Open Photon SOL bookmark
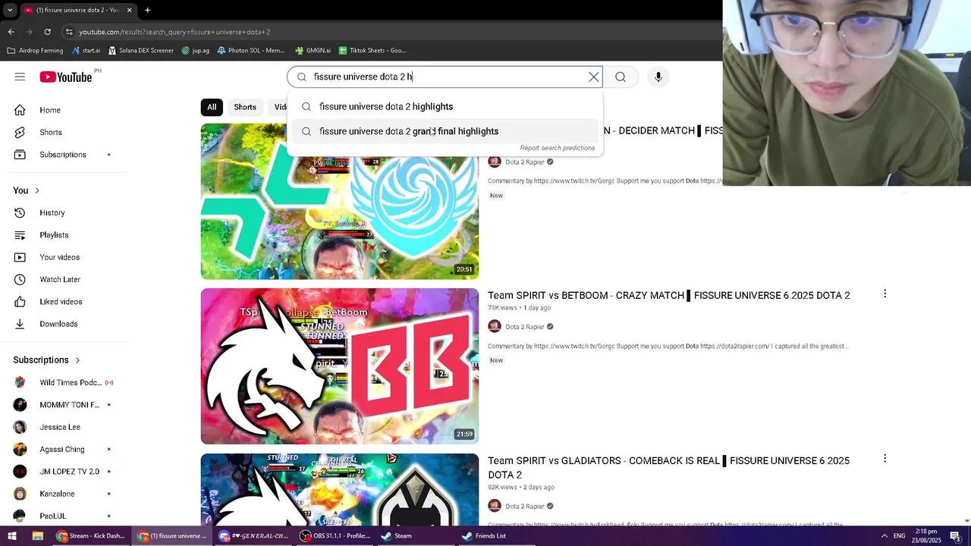 click(251, 50)
